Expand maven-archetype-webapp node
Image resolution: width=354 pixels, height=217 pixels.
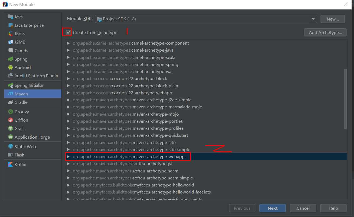(68, 157)
